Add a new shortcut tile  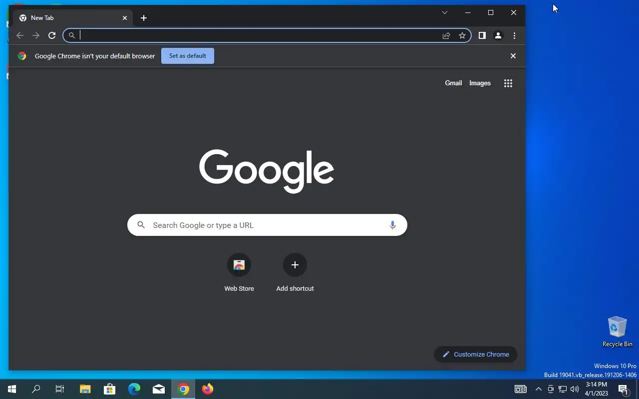click(295, 272)
